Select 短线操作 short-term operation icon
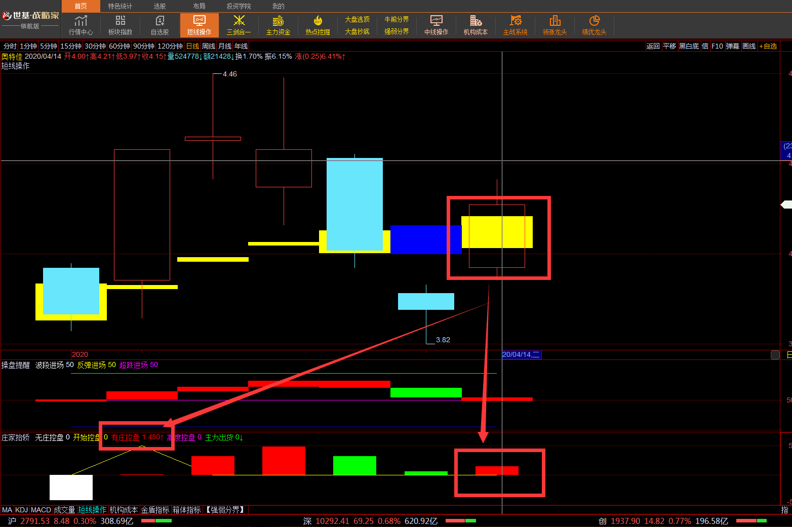 pyautogui.click(x=199, y=25)
